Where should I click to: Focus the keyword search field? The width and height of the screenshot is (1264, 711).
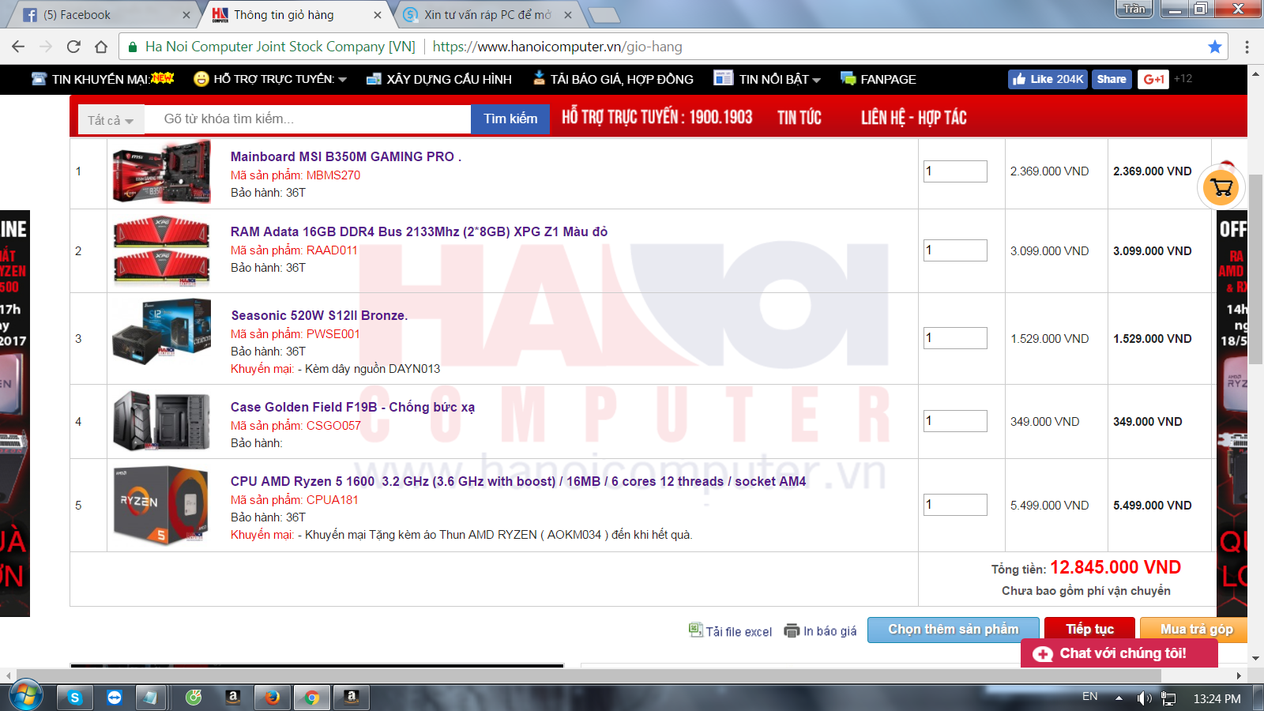pos(308,119)
